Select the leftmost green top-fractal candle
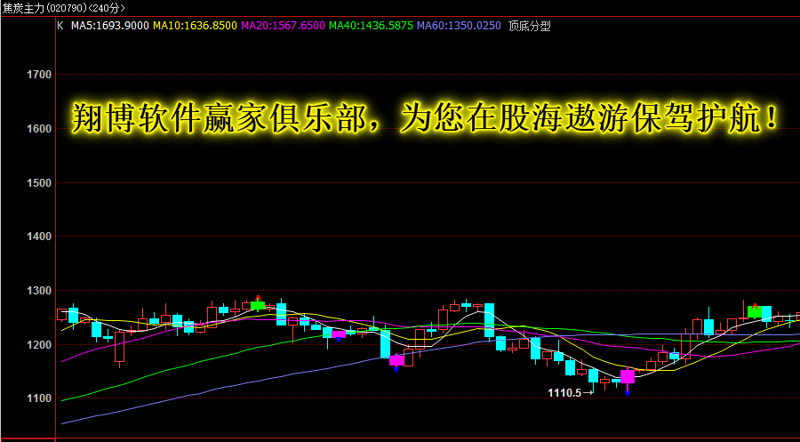 click(258, 306)
